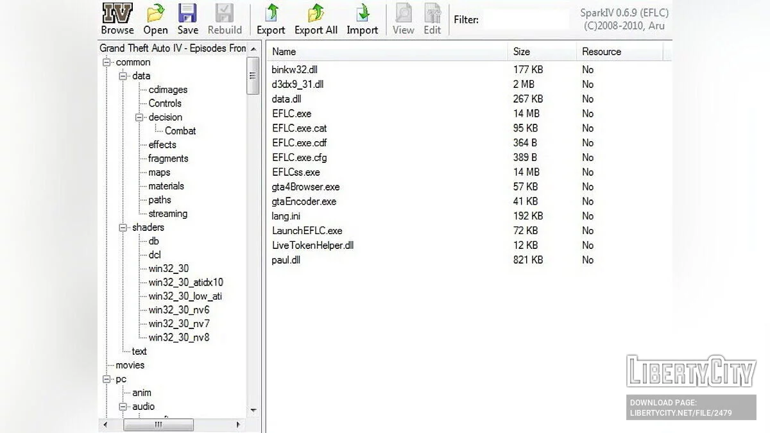Collapse the decision folder node
770x433 pixels.
point(139,117)
